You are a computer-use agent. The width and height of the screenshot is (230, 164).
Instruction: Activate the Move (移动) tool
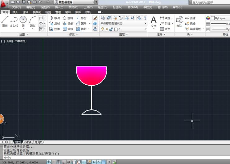[x=54, y=18]
